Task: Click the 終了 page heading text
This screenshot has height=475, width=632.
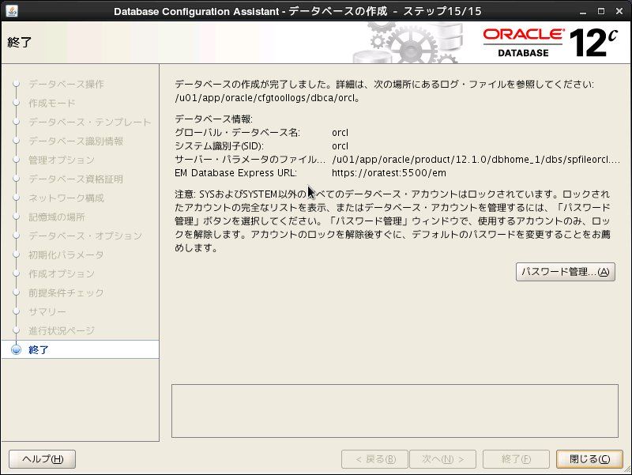Action: (x=19, y=42)
